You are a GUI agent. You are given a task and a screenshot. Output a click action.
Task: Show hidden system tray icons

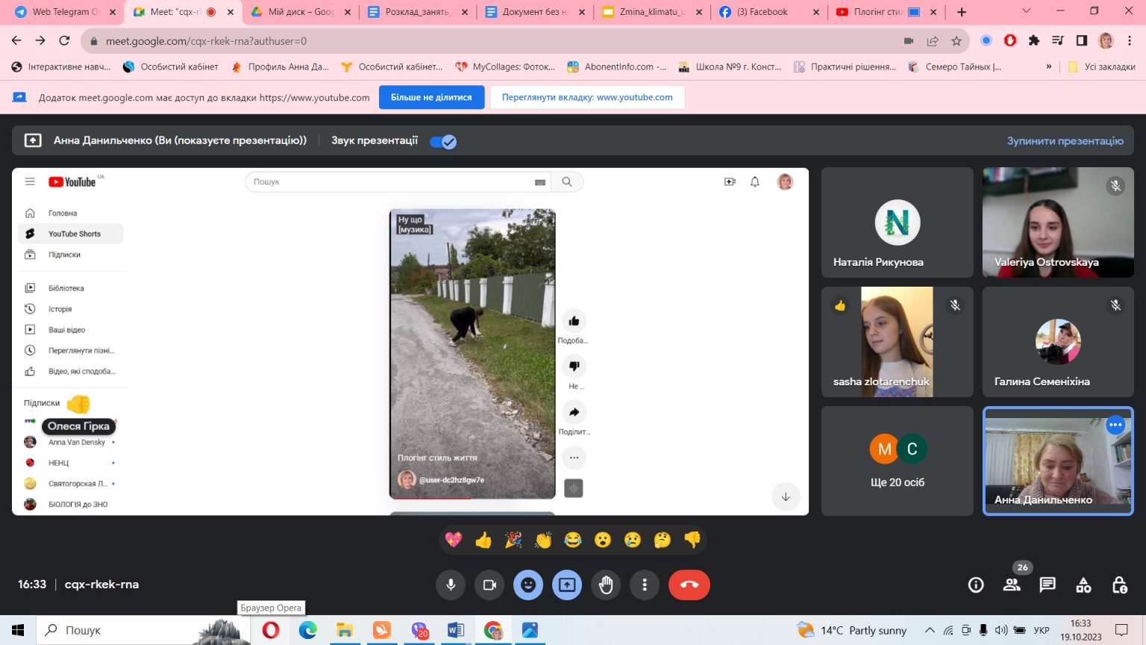tap(930, 630)
